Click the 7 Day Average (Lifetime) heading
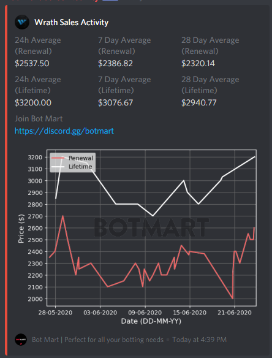Viewport: 272px width, 358px height. [x=124, y=85]
